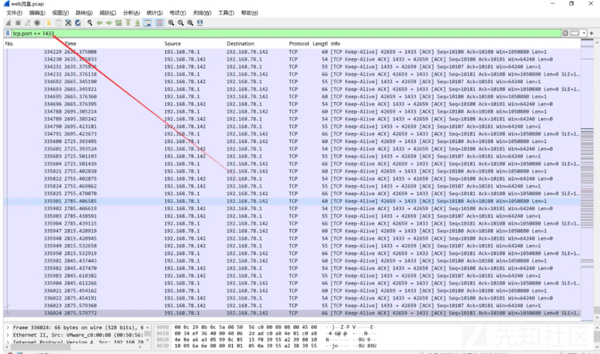
Task: Expand the Internet Protocol Version 4 row
Action: [8, 342]
